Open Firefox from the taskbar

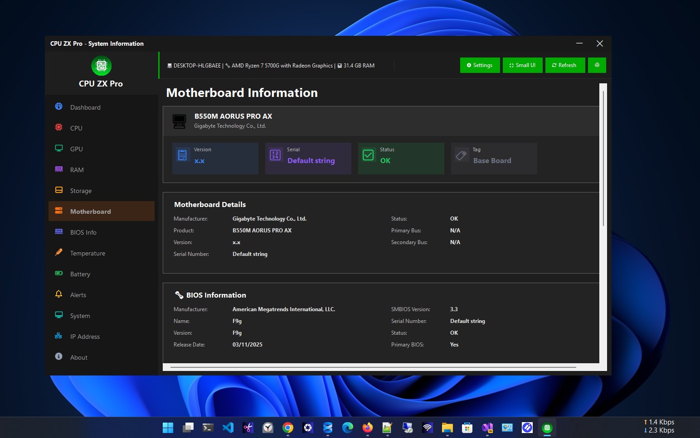pyautogui.click(x=367, y=428)
